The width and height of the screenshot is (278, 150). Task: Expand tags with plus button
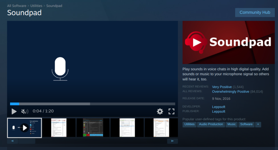258,124
